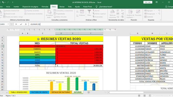Expand the Agrupar dropdown arrow
This screenshot has height=97, width=173.
[154, 11]
